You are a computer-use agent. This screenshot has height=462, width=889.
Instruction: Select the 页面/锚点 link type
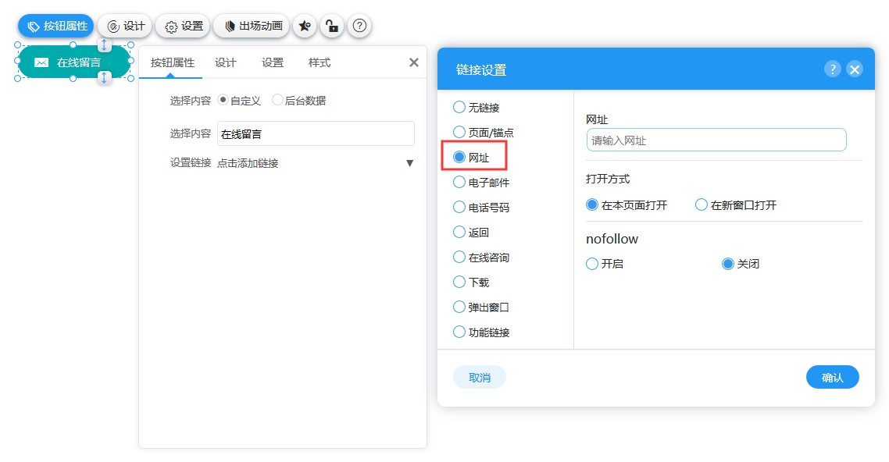click(483, 133)
